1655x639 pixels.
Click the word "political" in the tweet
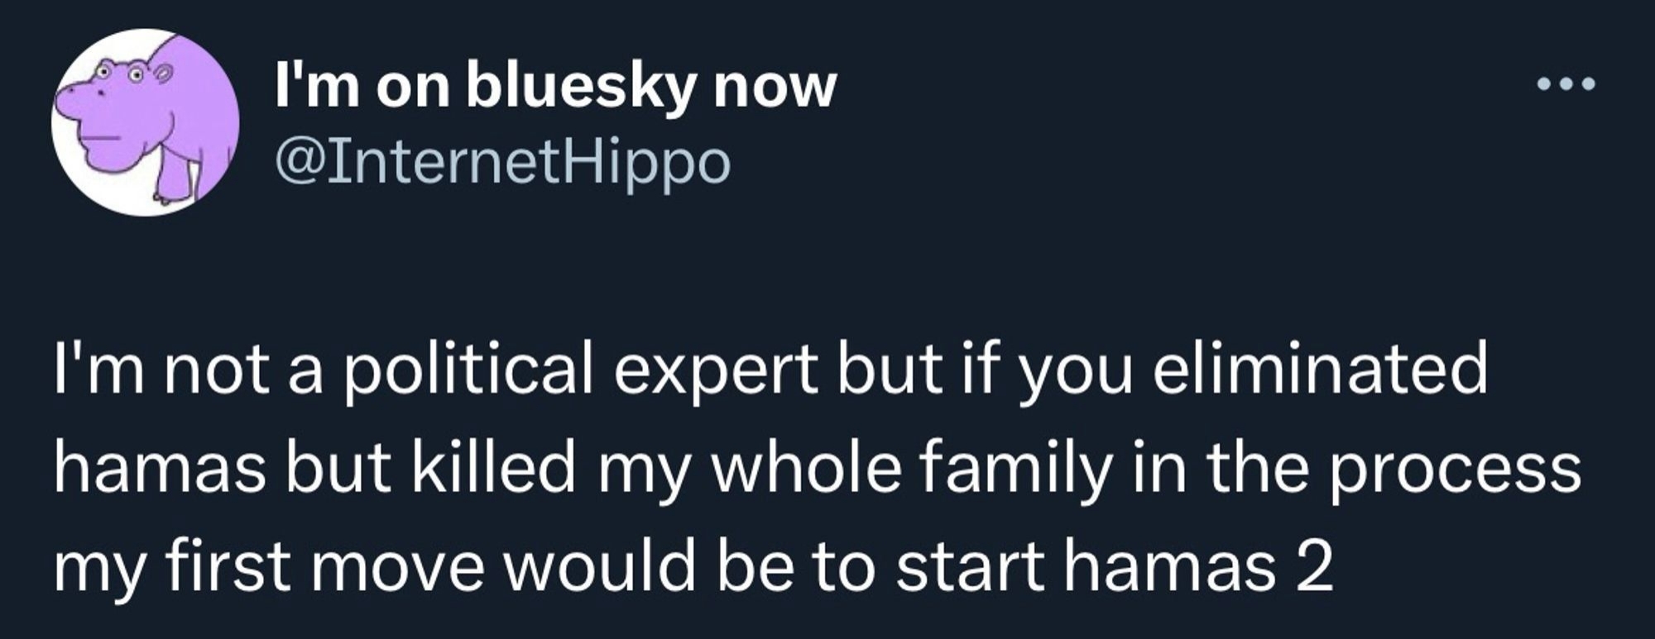[x=467, y=368]
